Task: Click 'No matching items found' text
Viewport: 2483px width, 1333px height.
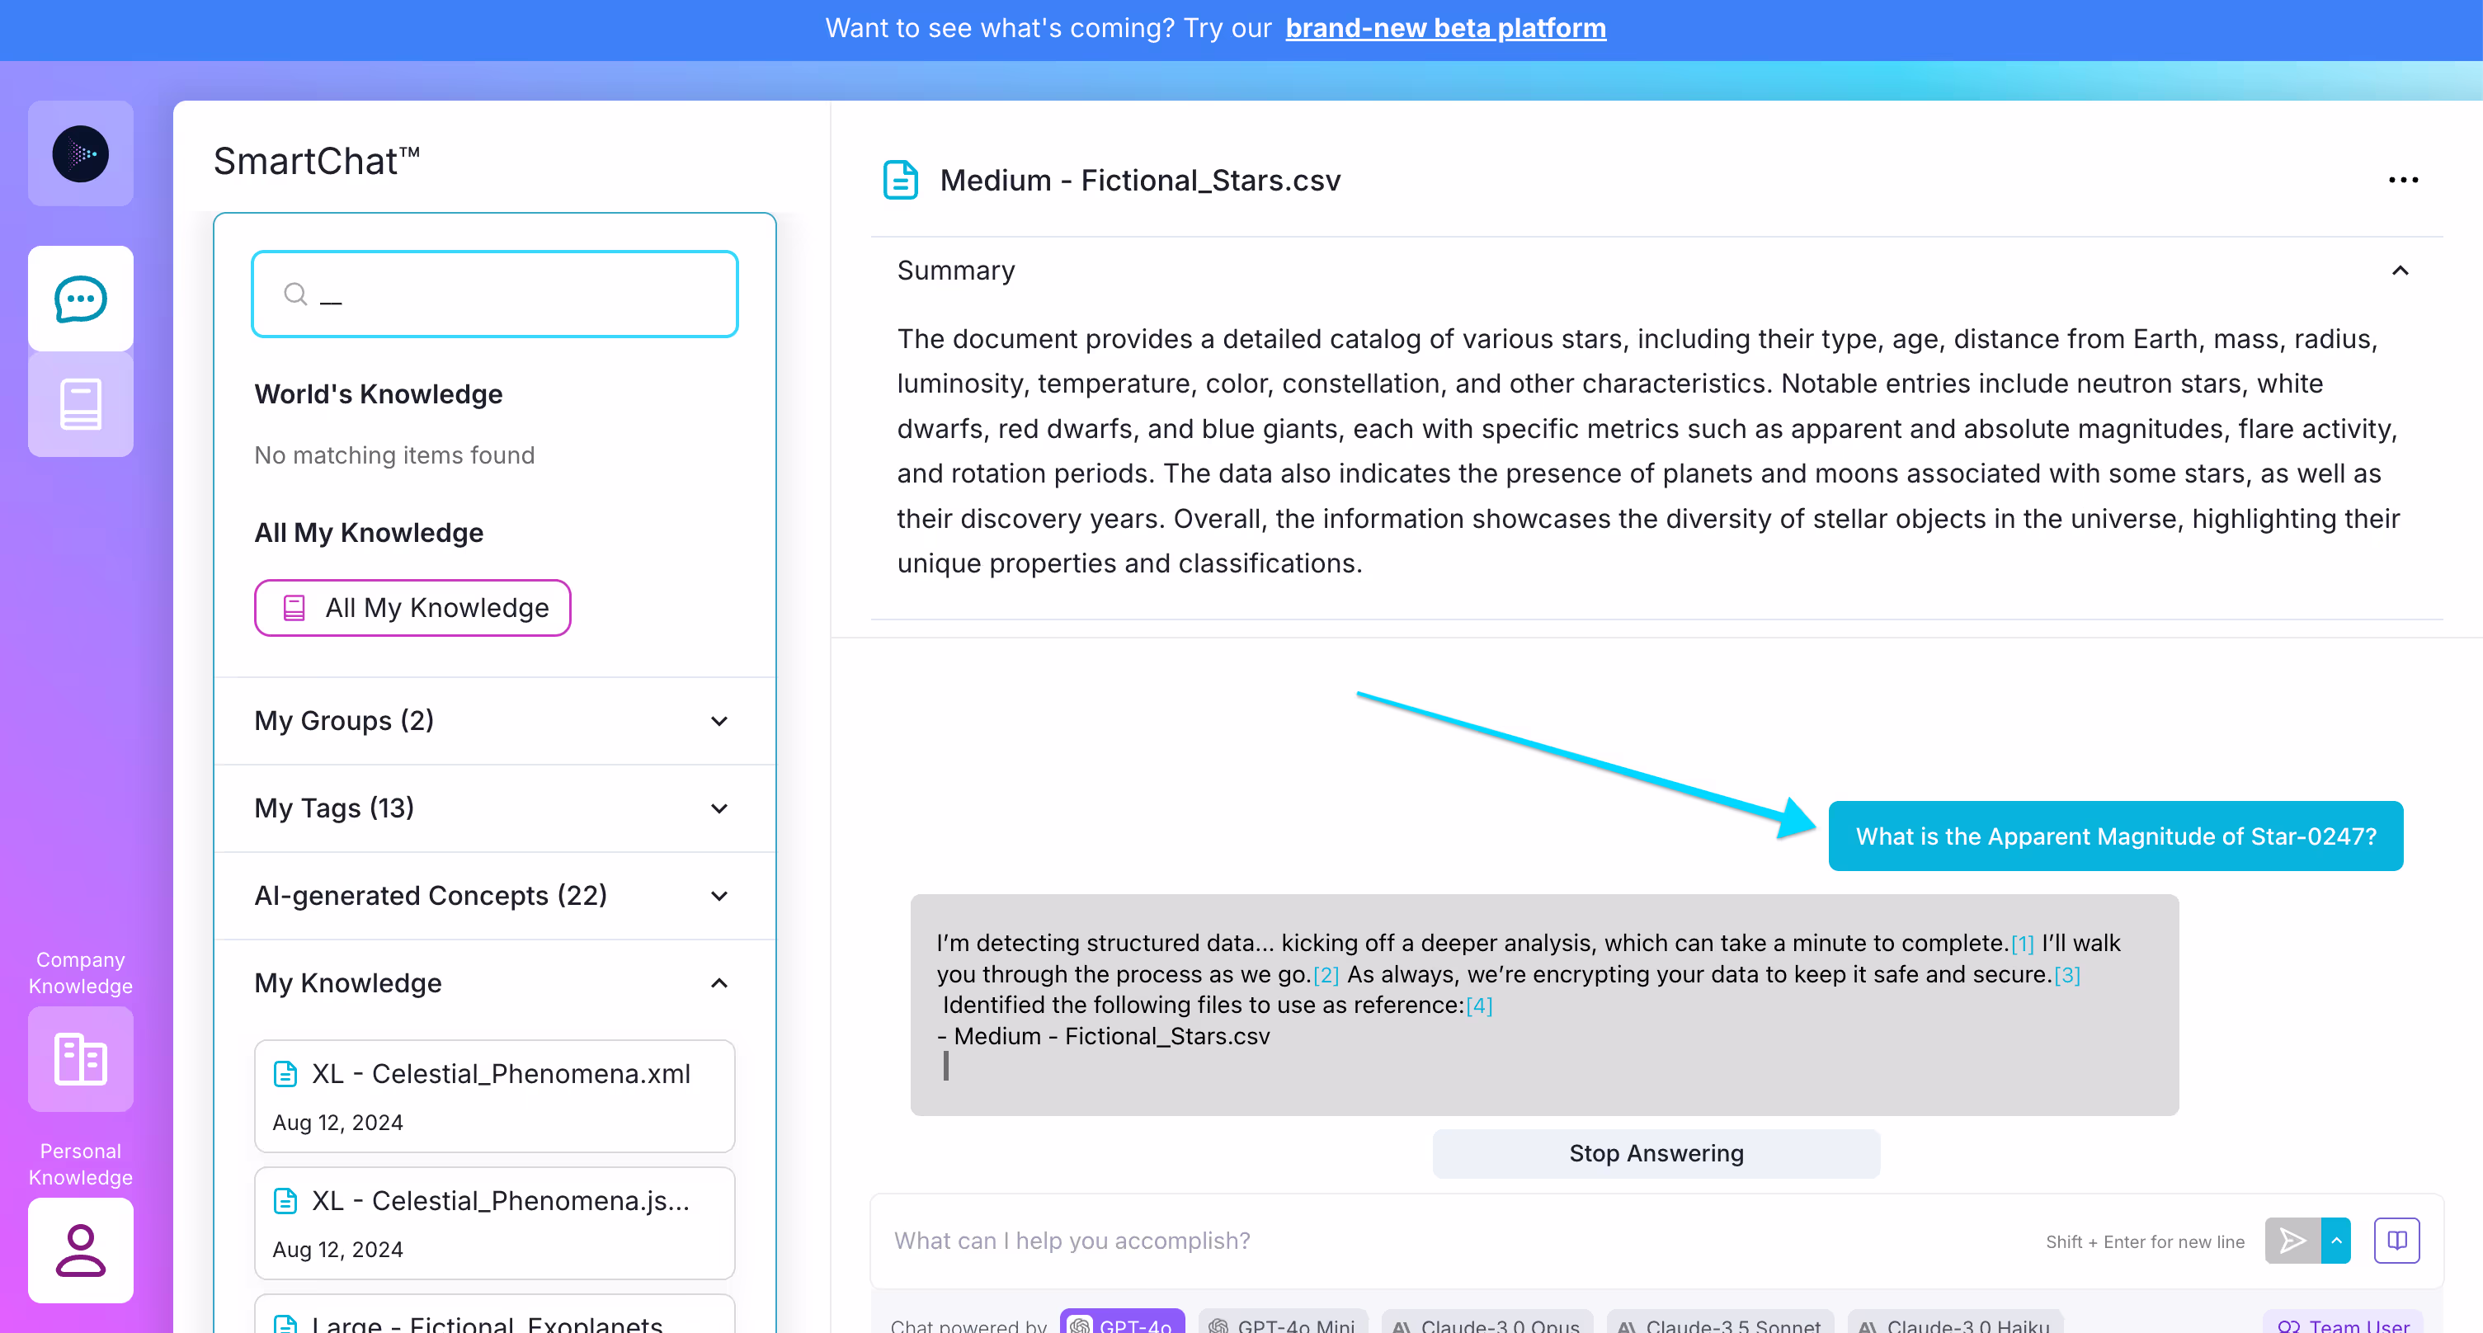Action: click(x=394, y=455)
